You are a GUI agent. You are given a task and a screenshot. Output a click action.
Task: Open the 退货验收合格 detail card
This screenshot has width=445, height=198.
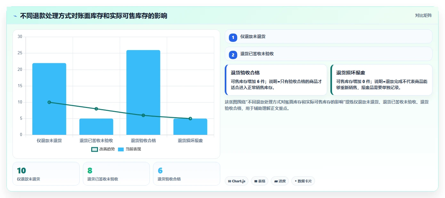[276, 80]
